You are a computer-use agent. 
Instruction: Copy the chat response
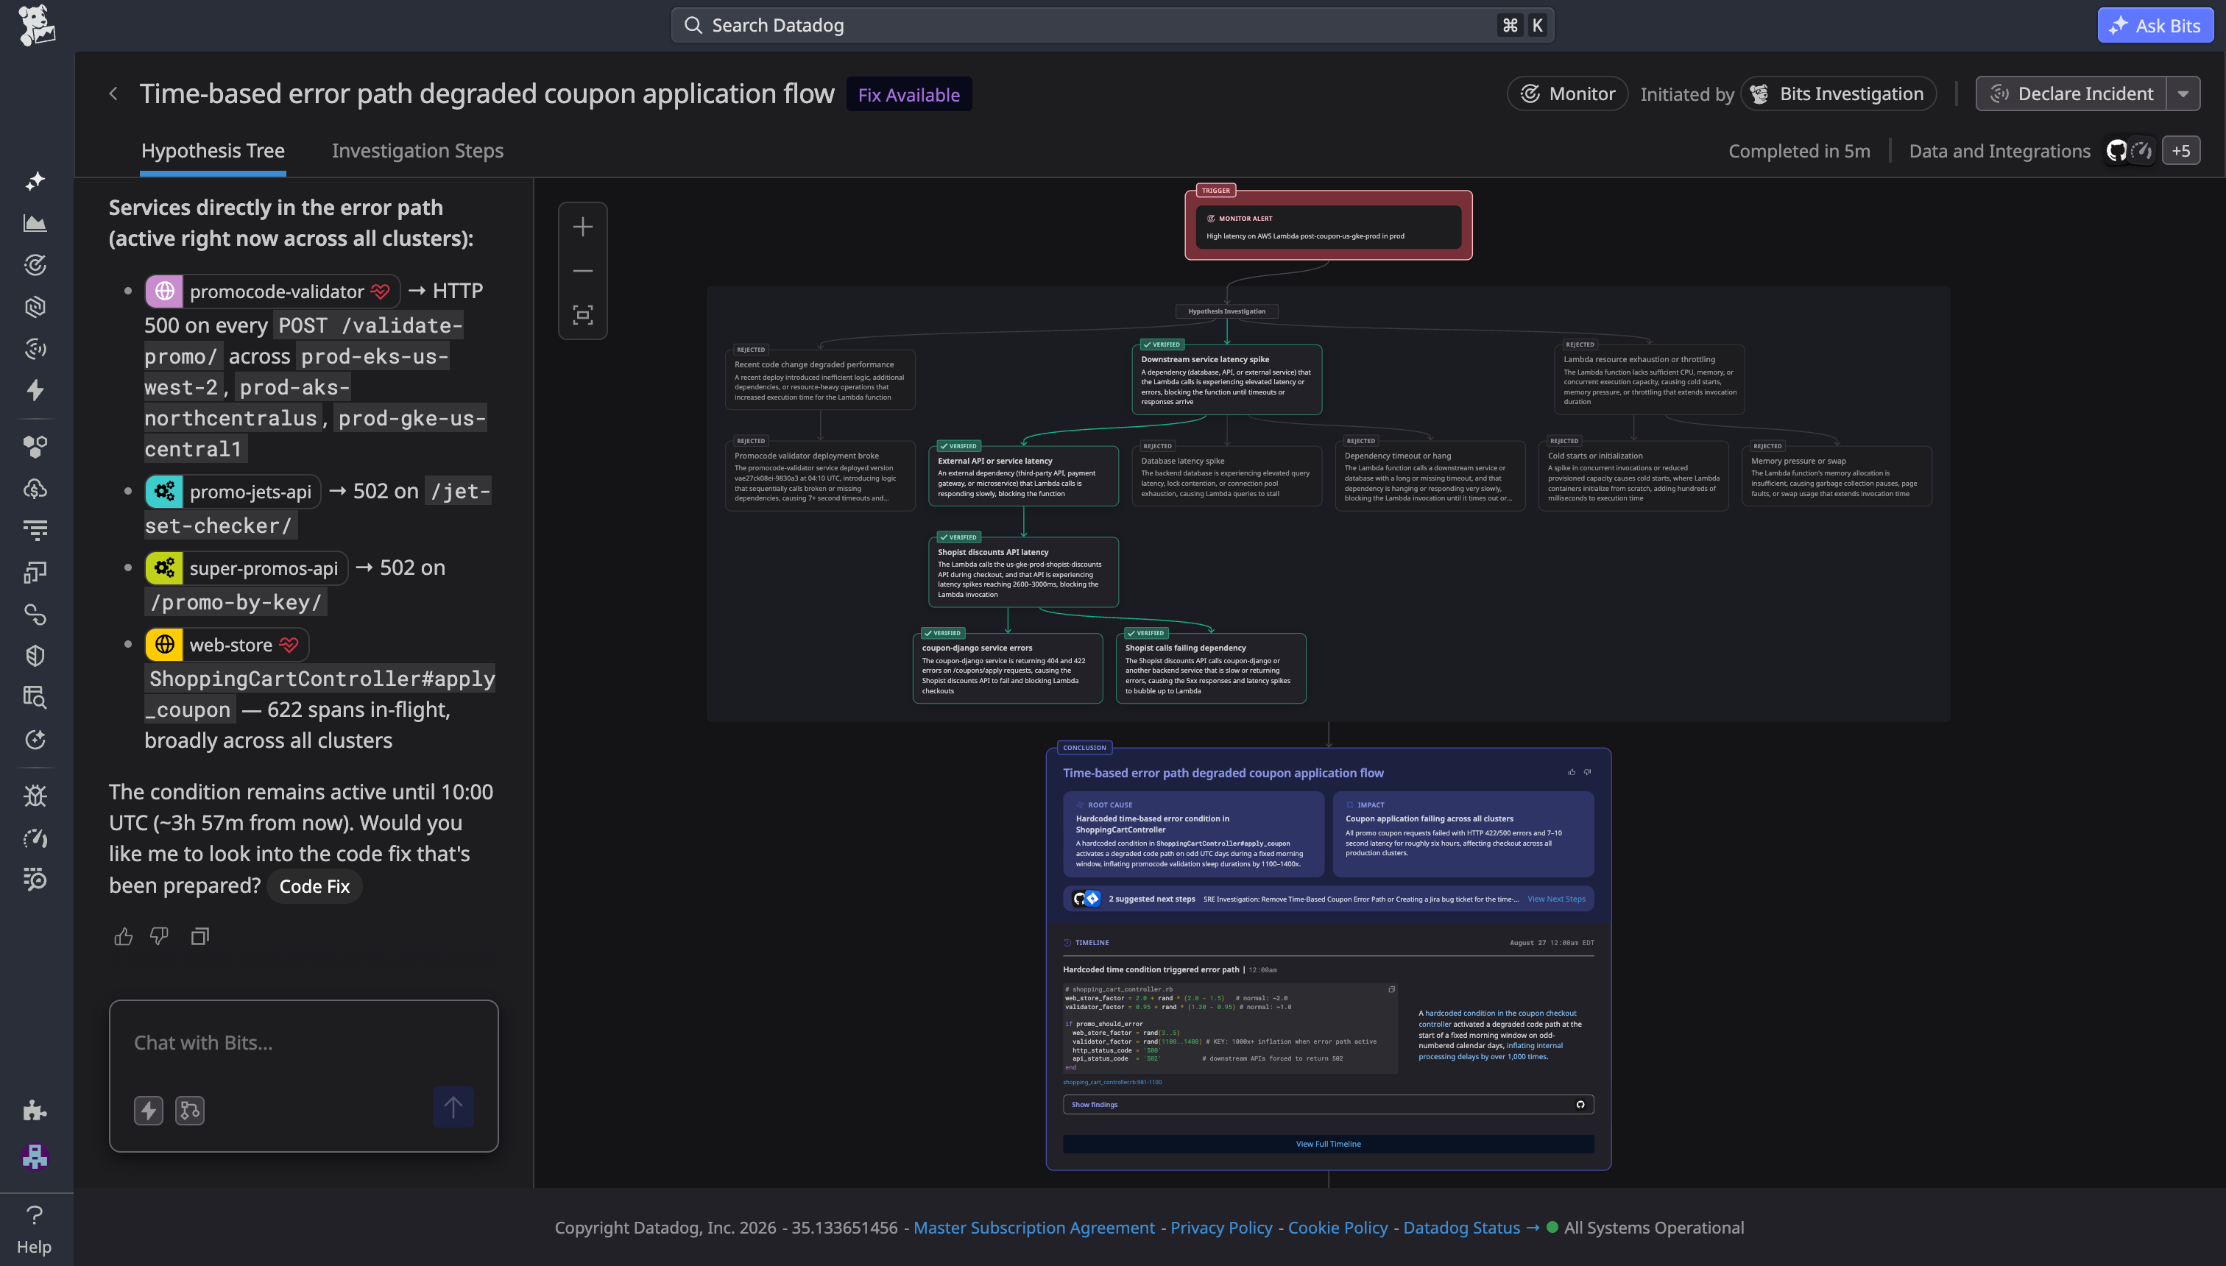click(200, 936)
